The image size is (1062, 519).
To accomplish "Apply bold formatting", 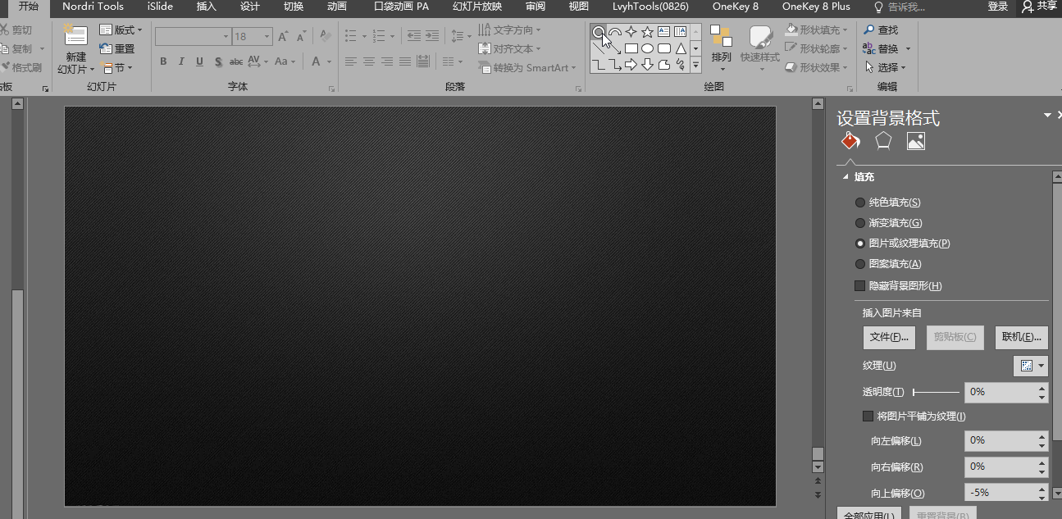I will [163, 61].
